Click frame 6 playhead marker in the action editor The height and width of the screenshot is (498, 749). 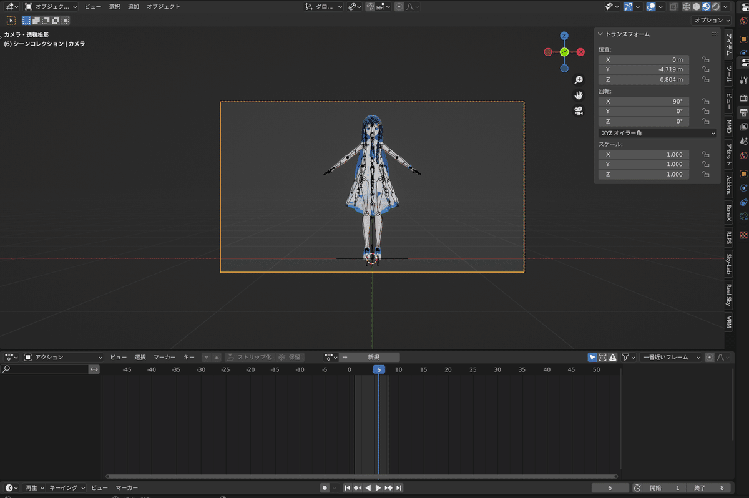coord(378,369)
